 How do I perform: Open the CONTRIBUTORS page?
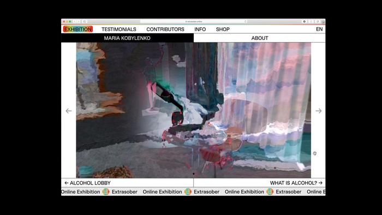tap(165, 29)
